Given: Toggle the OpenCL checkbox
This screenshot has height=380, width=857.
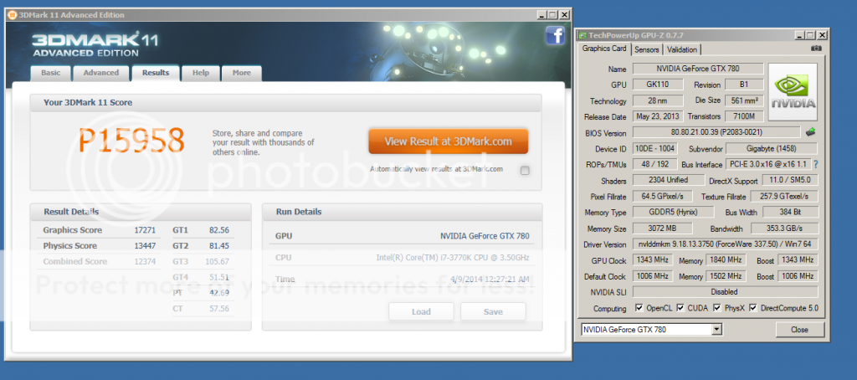Looking at the screenshot, I should (x=639, y=307).
